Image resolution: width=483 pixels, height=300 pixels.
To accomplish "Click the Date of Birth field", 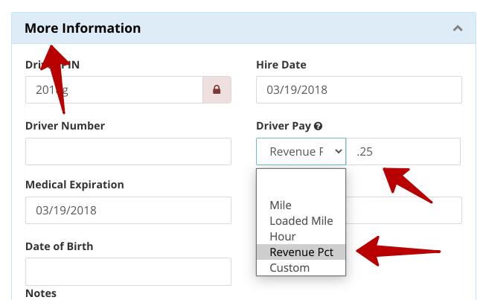I will (x=128, y=272).
